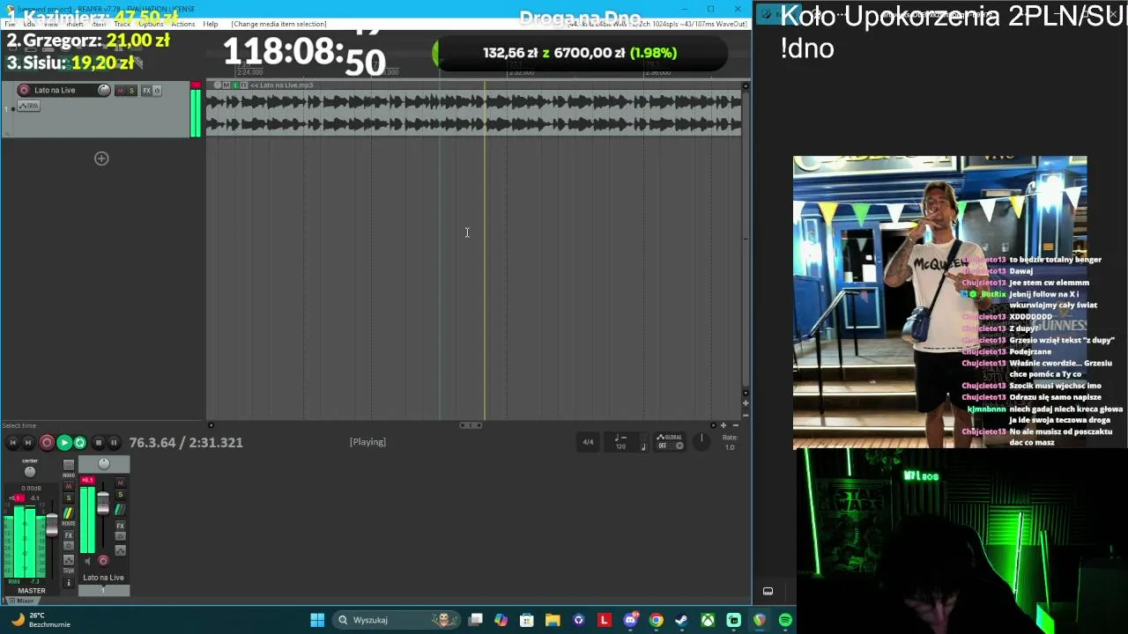Adjust the playback rate knob
This screenshot has width=1128, height=634.
point(701,440)
